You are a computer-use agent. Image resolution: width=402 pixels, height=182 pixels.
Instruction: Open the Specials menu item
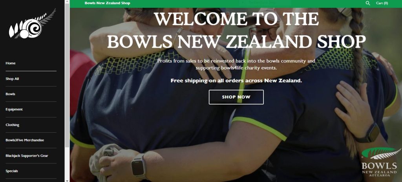[x=12, y=171]
